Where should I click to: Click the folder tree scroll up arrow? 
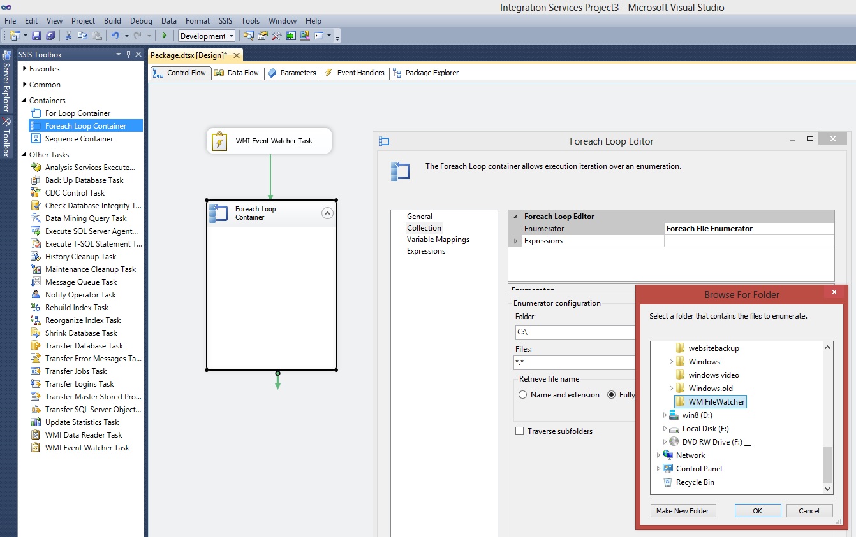point(828,347)
